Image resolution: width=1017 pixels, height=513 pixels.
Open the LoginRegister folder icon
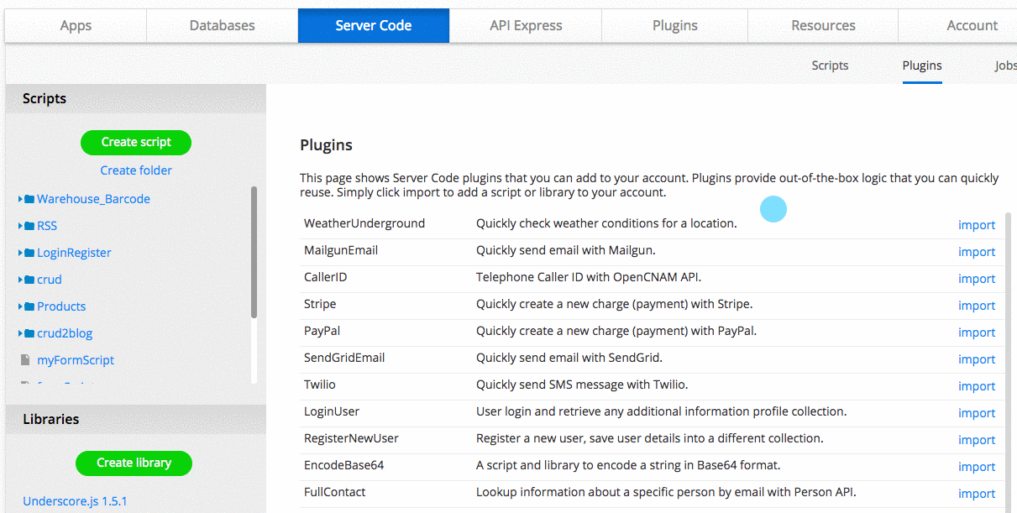pyautogui.click(x=29, y=252)
